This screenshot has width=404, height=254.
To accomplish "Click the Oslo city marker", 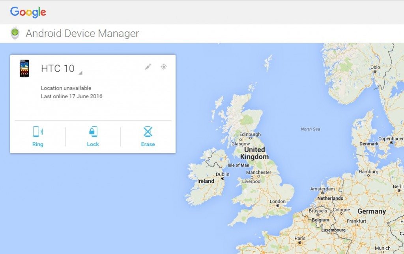I will (375, 71).
